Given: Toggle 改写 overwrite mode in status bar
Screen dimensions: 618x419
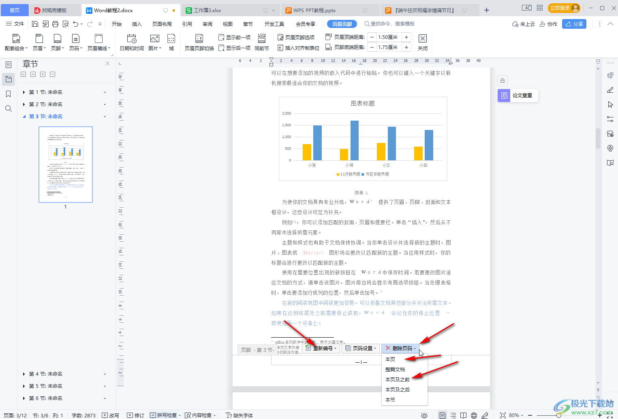Looking at the screenshot, I should [110, 415].
